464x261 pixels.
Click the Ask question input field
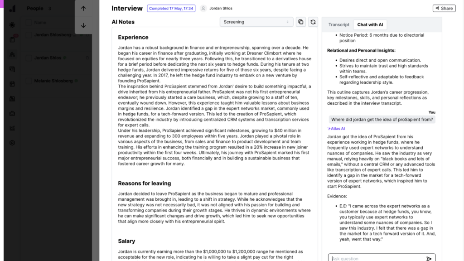(x=376, y=257)
